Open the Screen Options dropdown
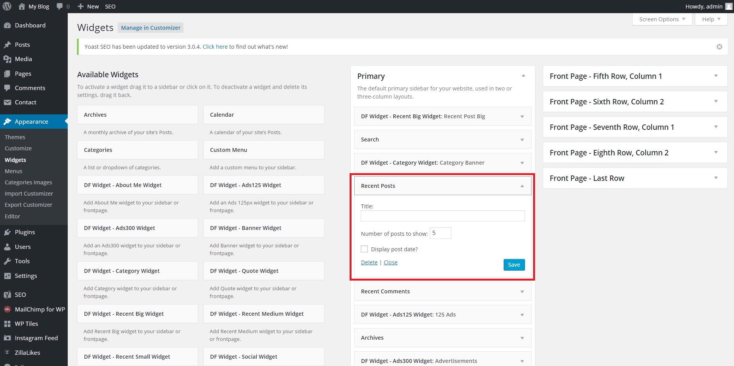 pyautogui.click(x=662, y=19)
